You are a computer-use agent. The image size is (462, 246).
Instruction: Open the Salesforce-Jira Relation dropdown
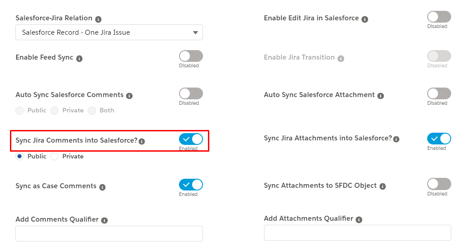(109, 32)
